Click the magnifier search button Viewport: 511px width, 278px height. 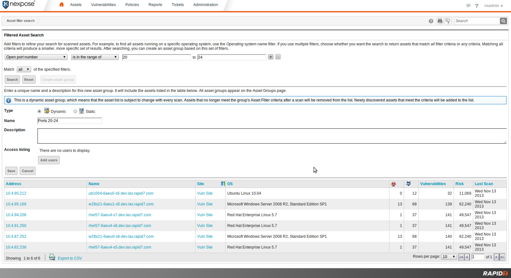[503, 21]
